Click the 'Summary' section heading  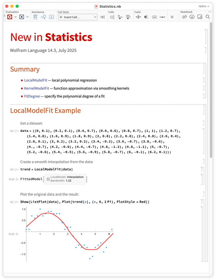(x=25, y=69)
